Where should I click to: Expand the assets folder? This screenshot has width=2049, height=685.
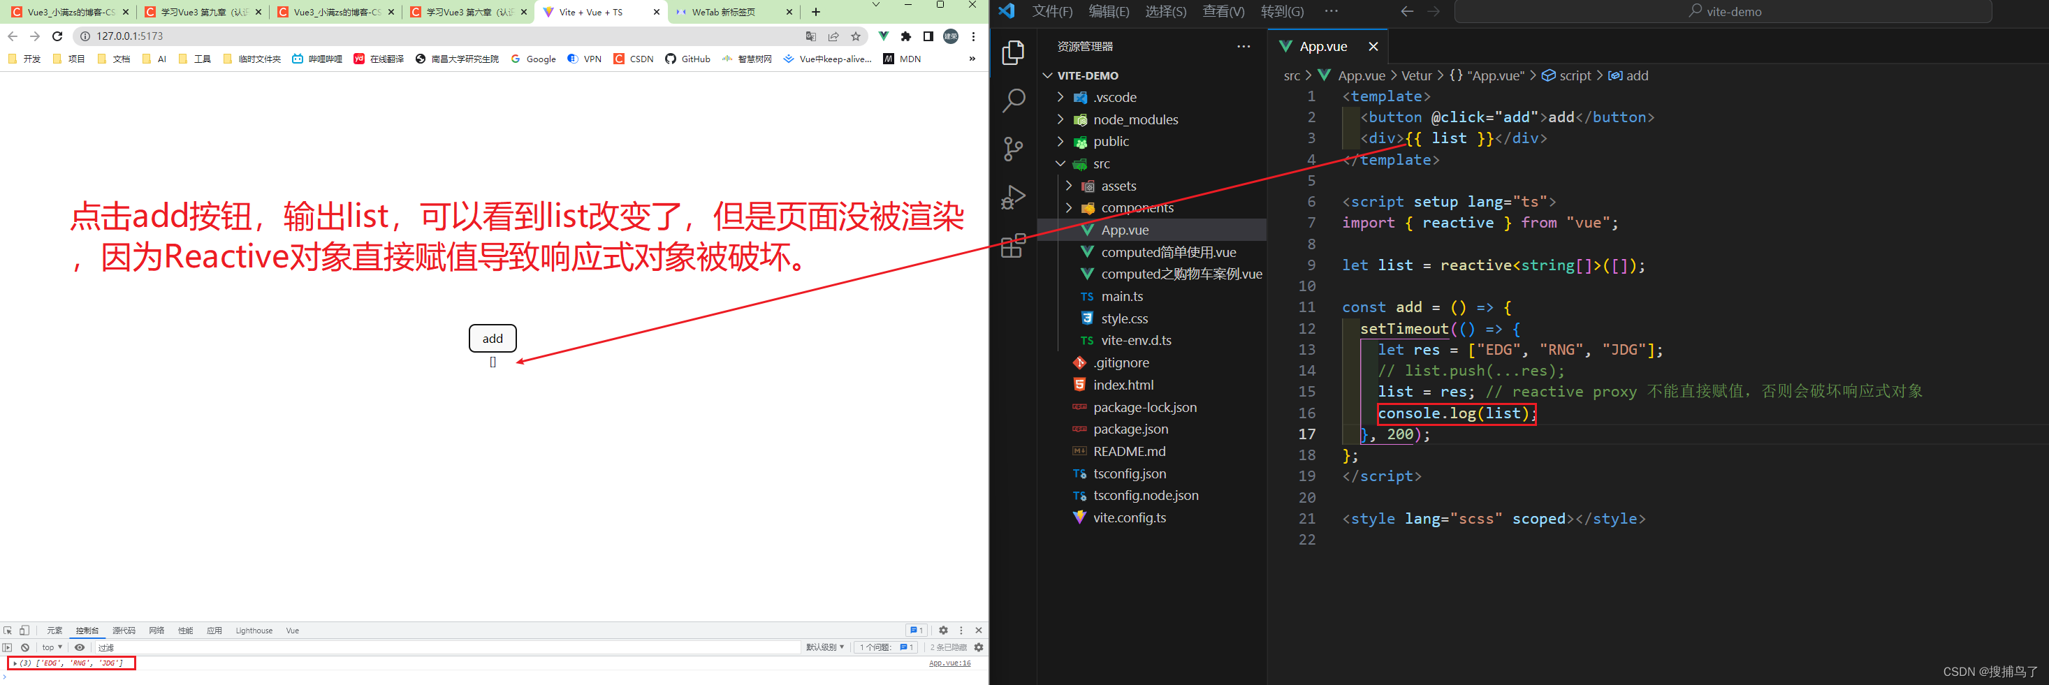tap(1069, 186)
